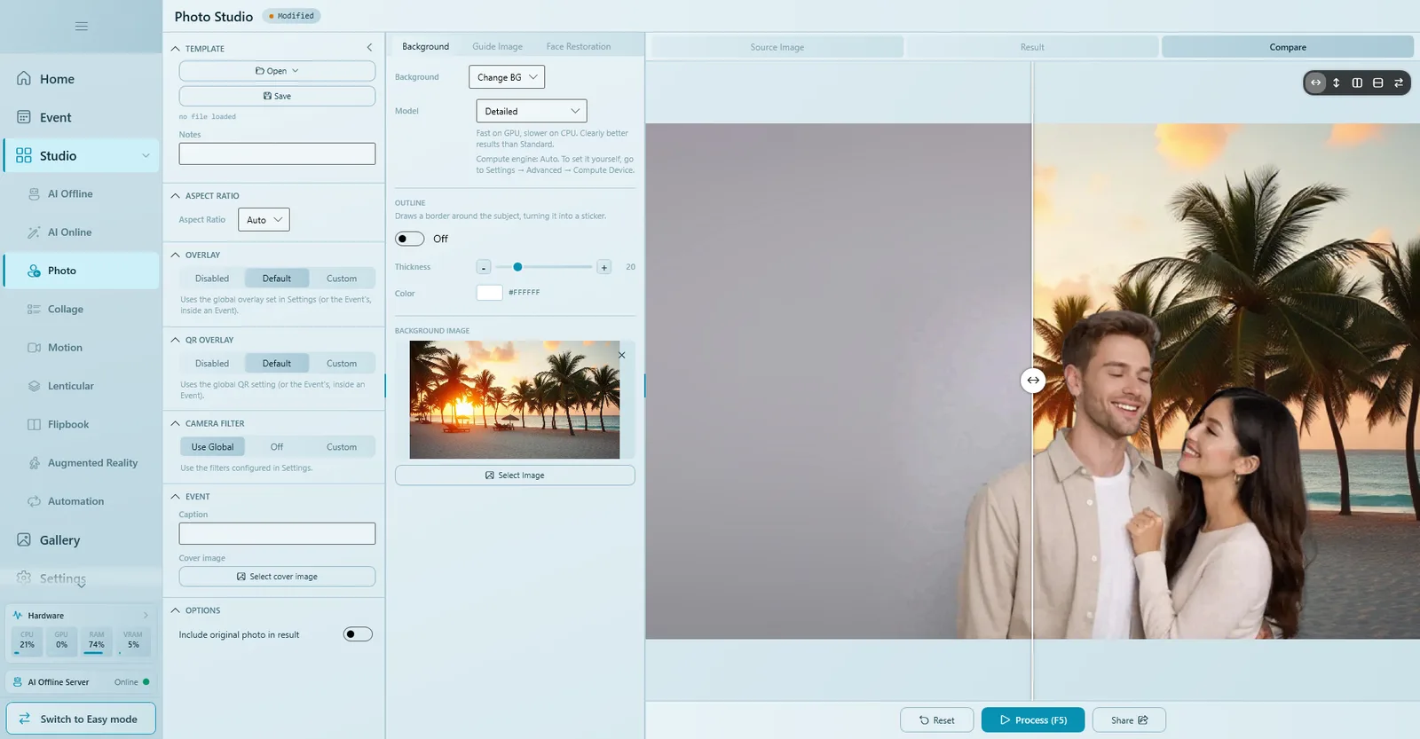Open AI Online in the sidebar
Viewport: 1420px width, 739px height.
(x=82, y=232)
